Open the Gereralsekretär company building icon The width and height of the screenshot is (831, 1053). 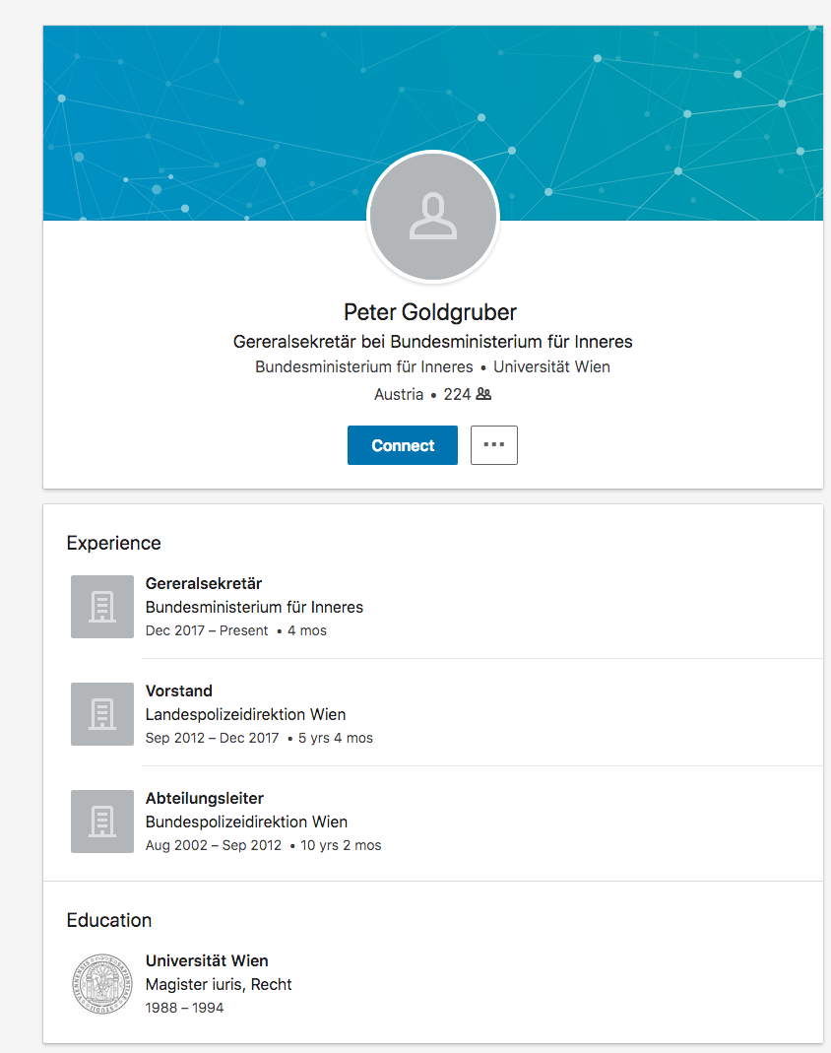click(x=102, y=607)
